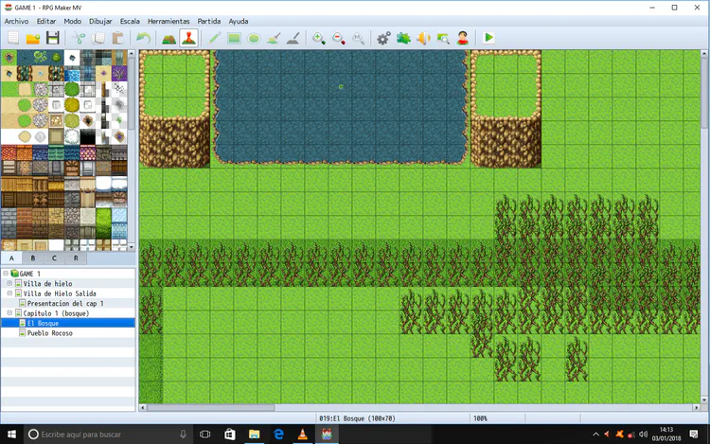Click the map scroll right arrow
This screenshot has width=710, height=444.
(697, 407)
